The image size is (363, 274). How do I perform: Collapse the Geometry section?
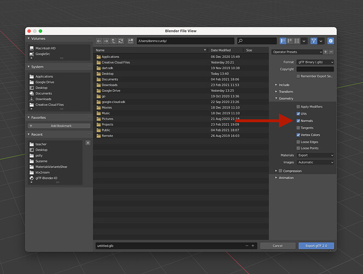coord(284,99)
